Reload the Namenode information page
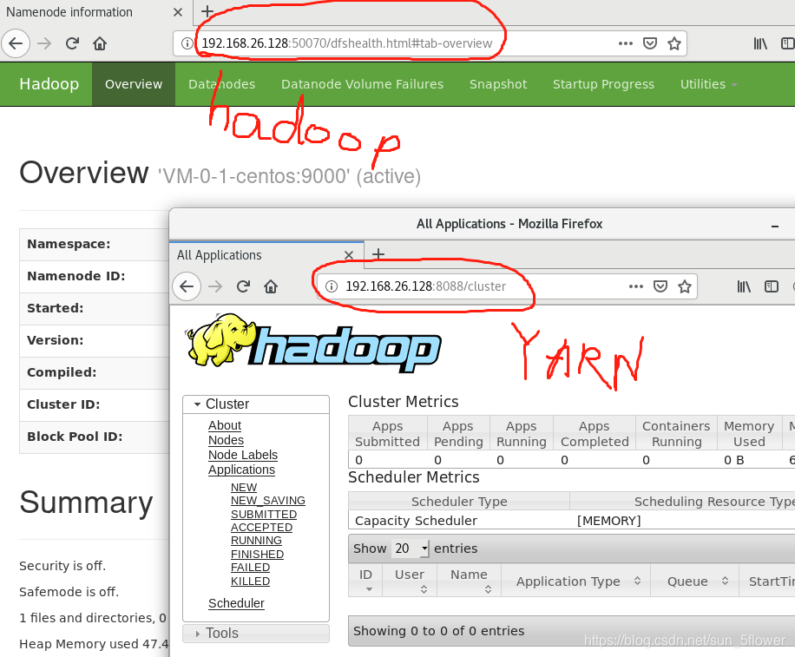The width and height of the screenshot is (795, 657). pyautogui.click(x=72, y=43)
